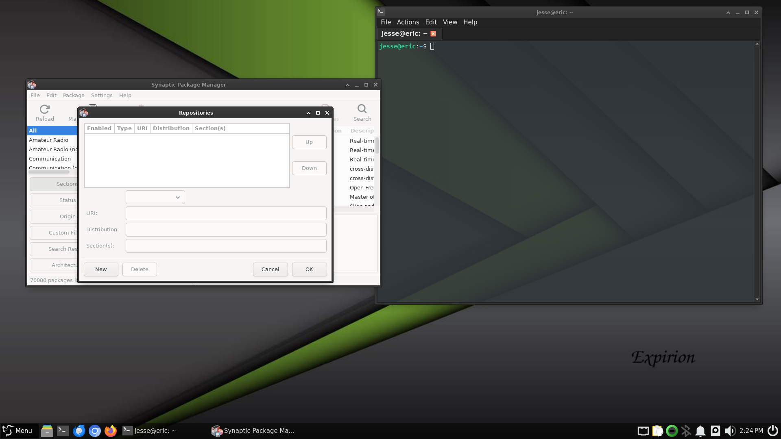The image size is (781, 439).
Task: Launch the terminal icon in taskbar panel
Action: click(x=63, y=430)
